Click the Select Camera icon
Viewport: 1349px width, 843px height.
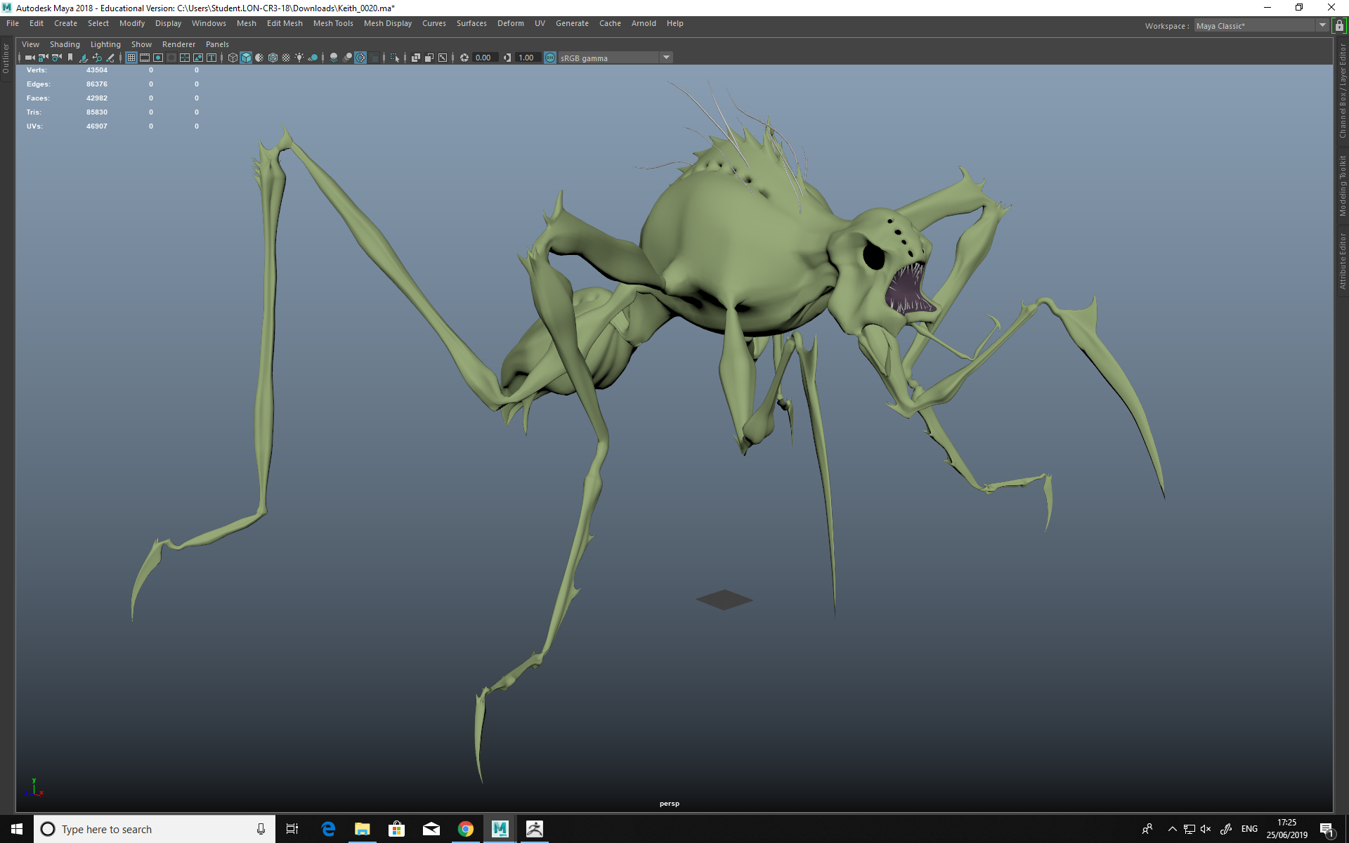click(30, 58)
